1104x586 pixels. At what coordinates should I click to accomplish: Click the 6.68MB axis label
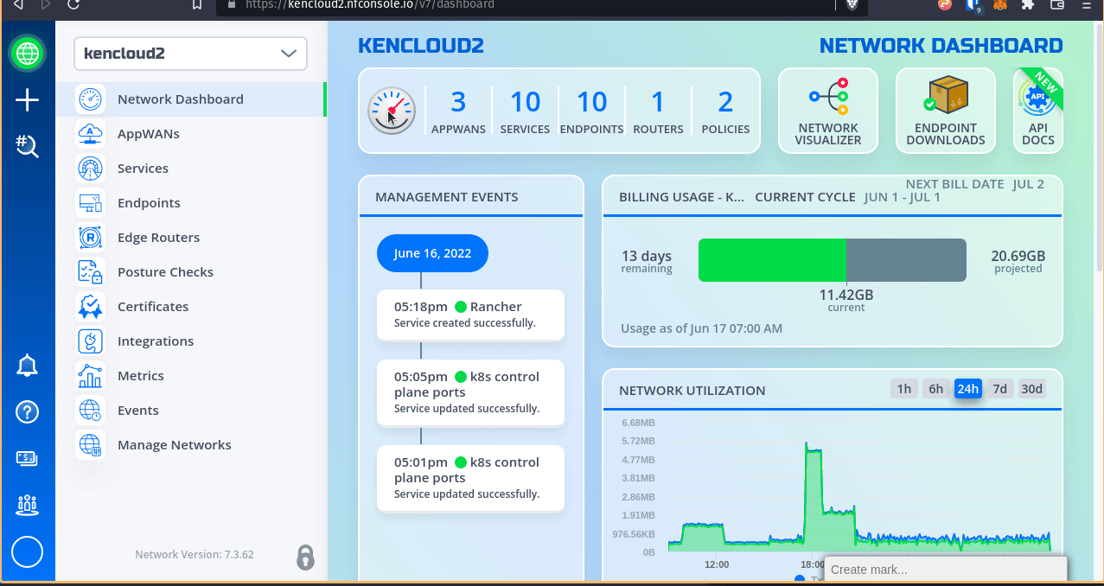click(x=638, y=423)
